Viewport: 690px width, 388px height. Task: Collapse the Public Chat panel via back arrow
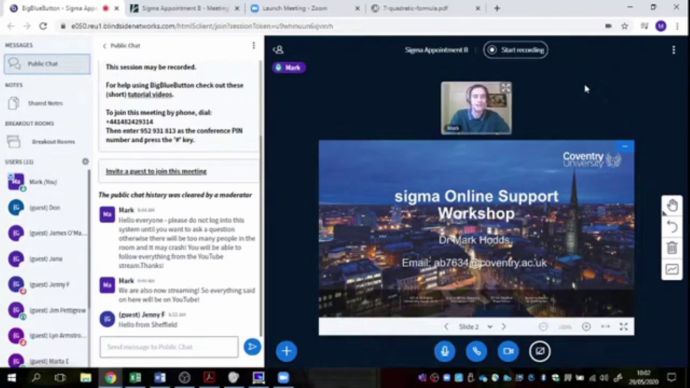pos(105,46)
